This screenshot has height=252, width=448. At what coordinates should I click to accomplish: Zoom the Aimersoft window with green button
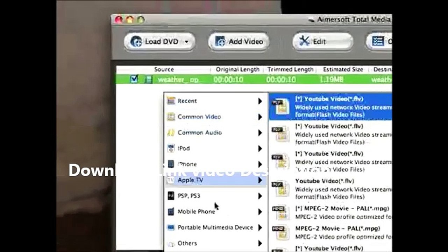tap(141, 20)
